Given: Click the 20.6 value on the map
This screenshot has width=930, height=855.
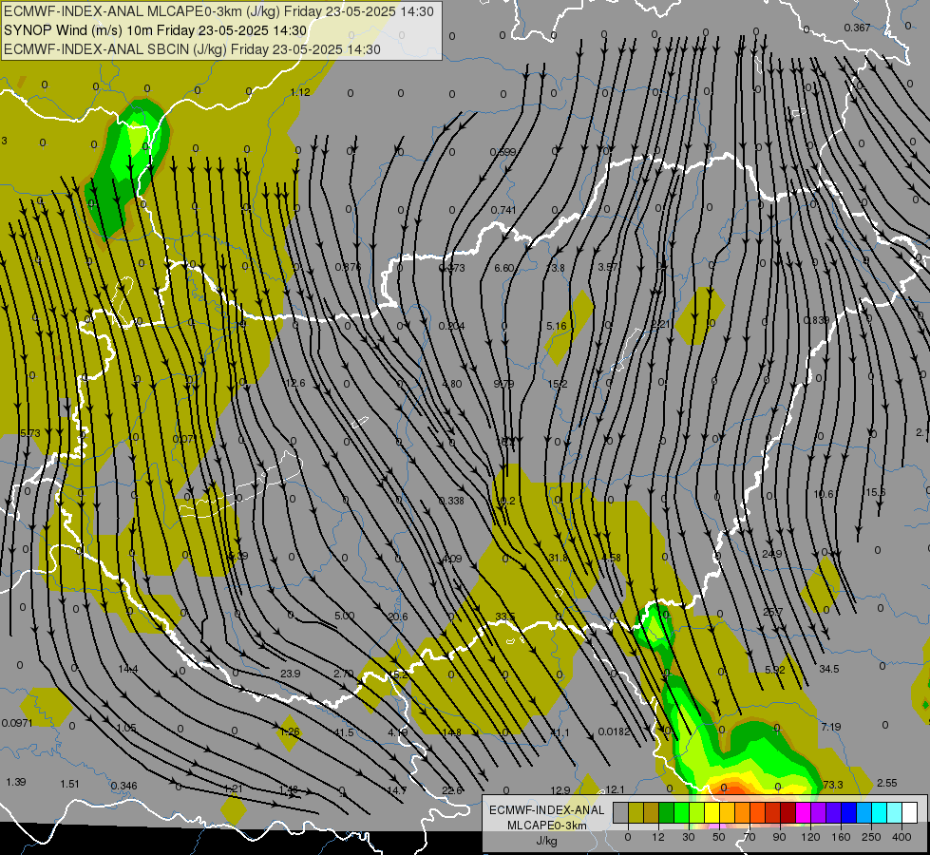Looking at the screenshot, I should [397, 617].
